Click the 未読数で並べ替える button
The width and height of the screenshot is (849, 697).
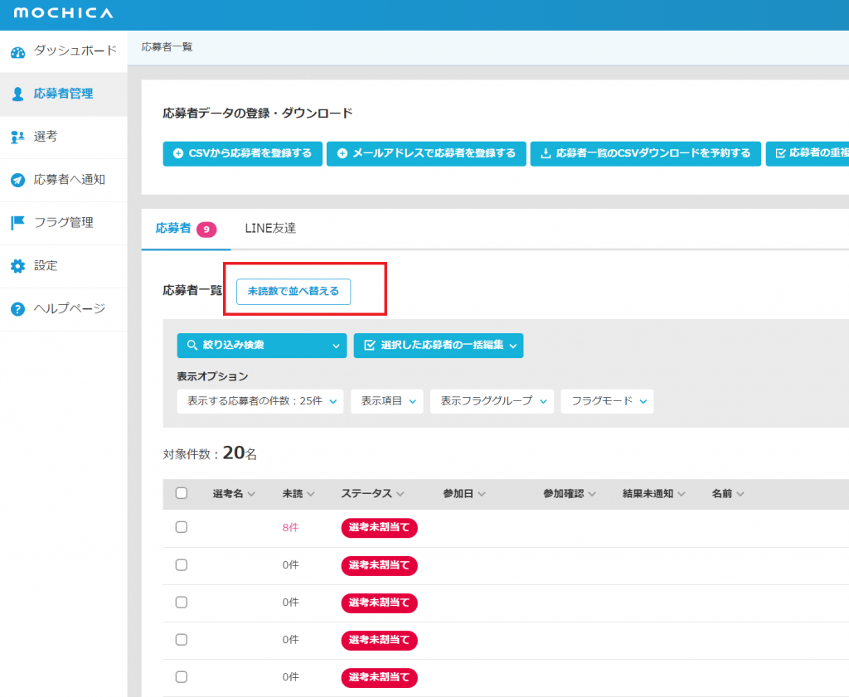(294, 292)
